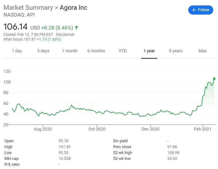Show the 5 years chart range

176,51
